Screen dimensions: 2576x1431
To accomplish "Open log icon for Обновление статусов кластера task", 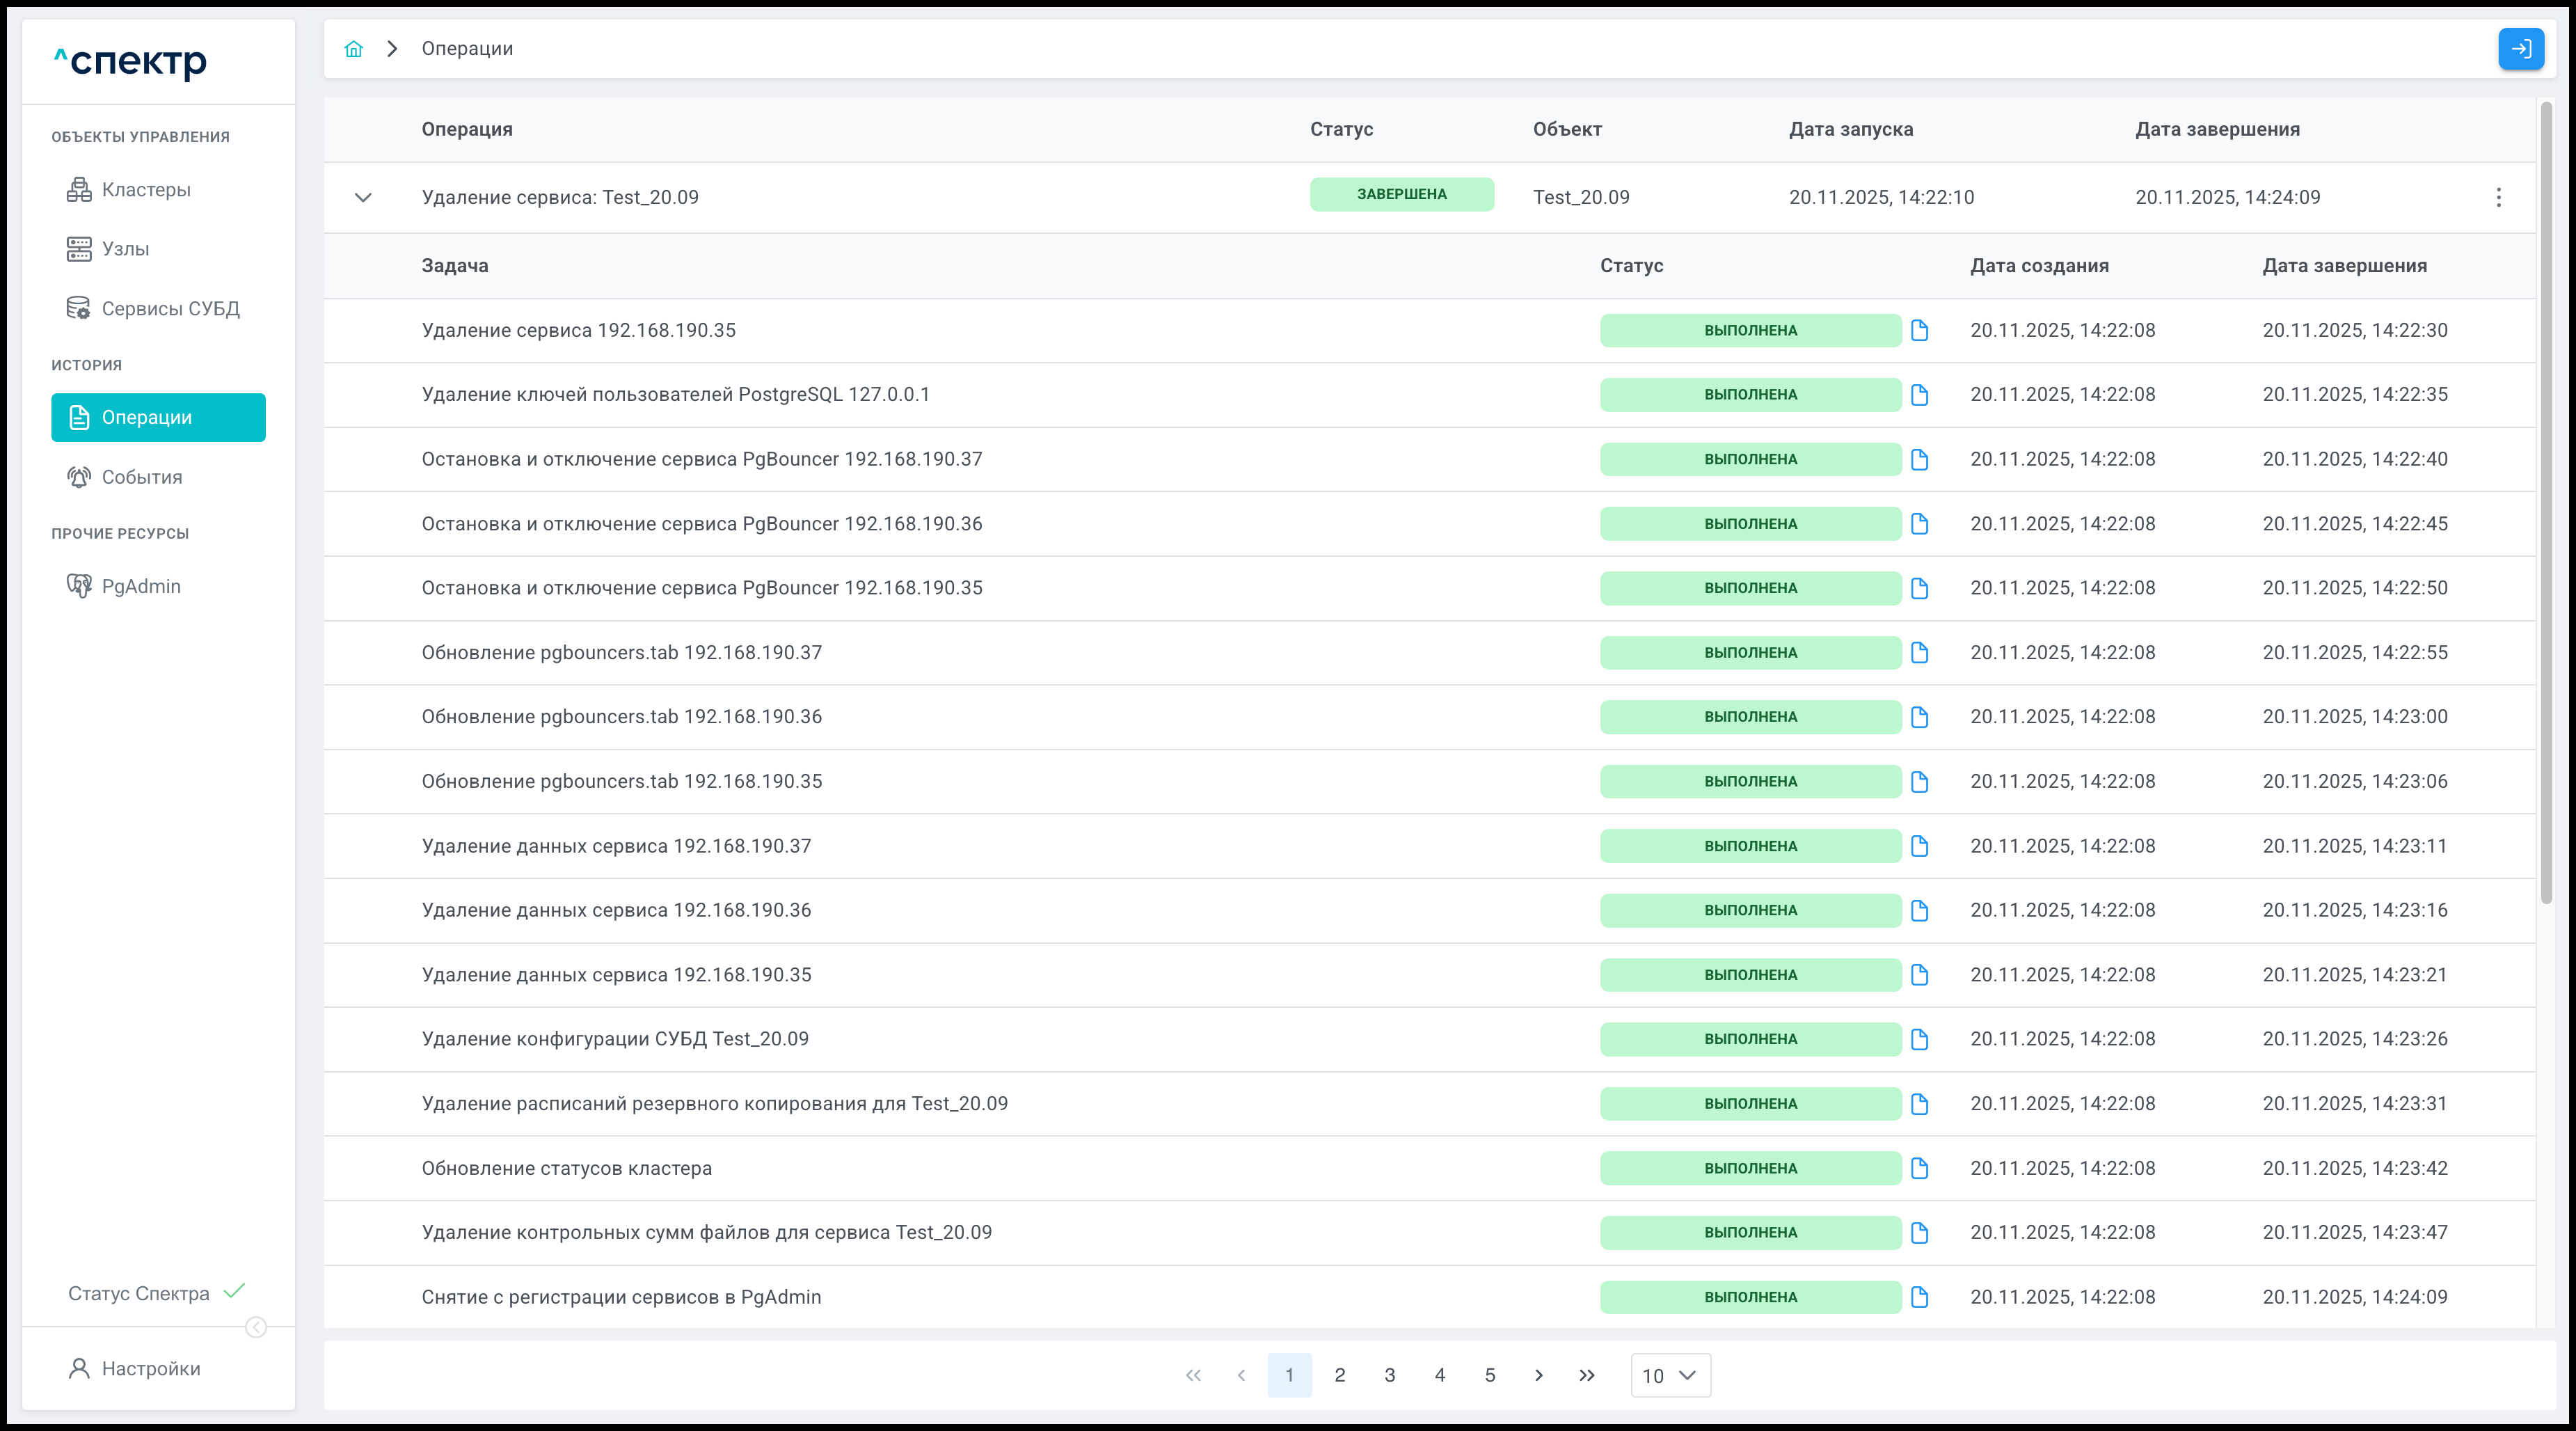I will tap(1919, 1168).
